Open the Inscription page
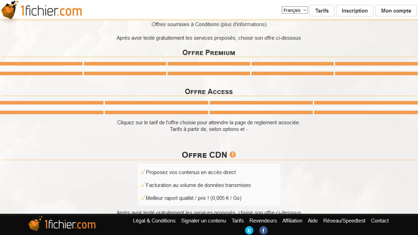 (x=355, y=10)
